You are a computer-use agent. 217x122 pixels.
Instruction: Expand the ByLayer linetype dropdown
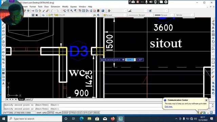point(152,15)
